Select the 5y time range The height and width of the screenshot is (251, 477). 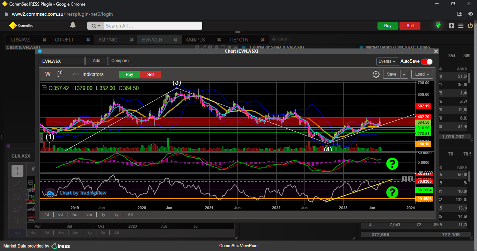pyautogui.click(x=117, y=214)
